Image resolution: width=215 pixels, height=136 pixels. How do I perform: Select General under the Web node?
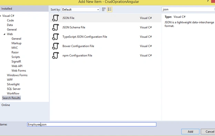(16, 39)
